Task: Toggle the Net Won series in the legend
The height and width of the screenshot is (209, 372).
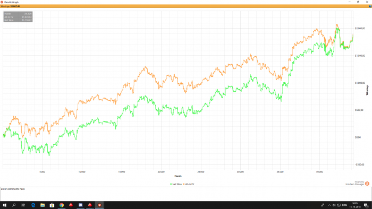Action: click(x=176, y=184)
